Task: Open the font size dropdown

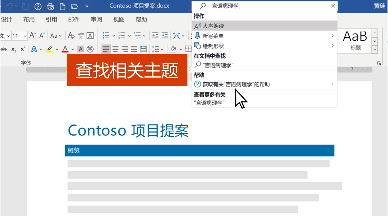Action: coord(25,36)
